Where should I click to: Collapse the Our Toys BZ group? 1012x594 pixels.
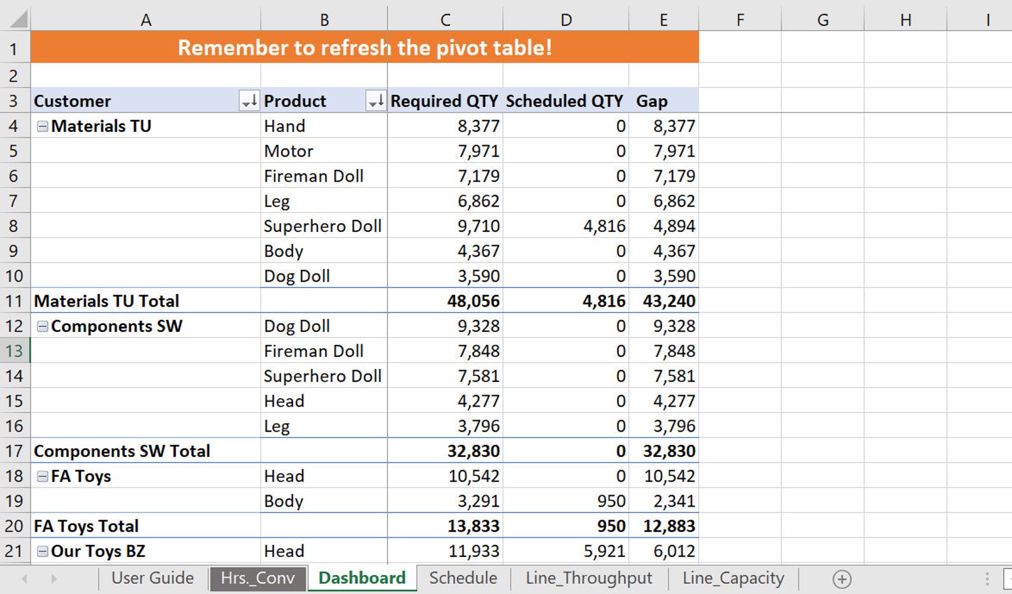pos(43,551)
